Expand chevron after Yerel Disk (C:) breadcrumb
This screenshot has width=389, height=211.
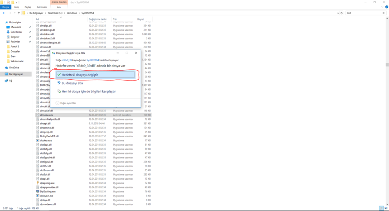(65, 13)
